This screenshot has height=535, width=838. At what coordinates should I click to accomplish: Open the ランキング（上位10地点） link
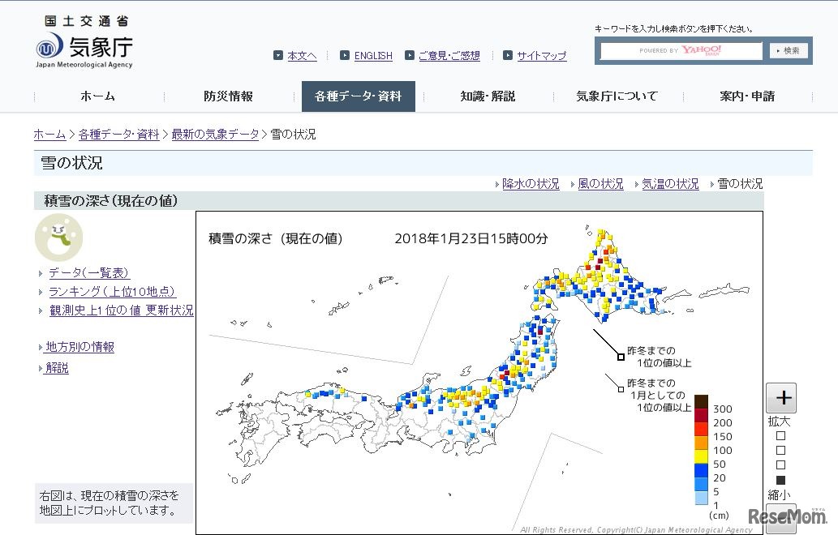point(112,292)
